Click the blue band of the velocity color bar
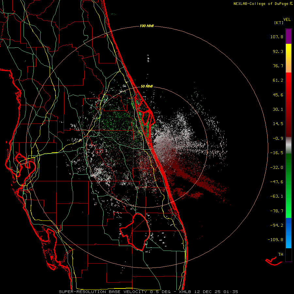 [288, 233]
